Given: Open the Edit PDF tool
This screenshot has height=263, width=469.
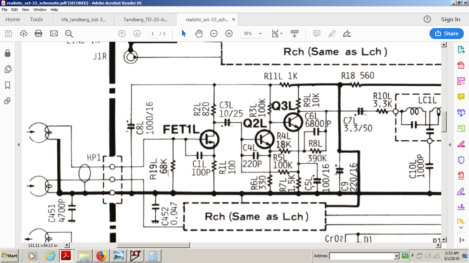Looking at the screenshot, I should click(461, 81).
